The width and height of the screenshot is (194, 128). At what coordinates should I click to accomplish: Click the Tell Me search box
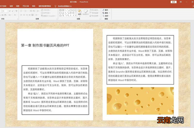click(x=63, y=6)
